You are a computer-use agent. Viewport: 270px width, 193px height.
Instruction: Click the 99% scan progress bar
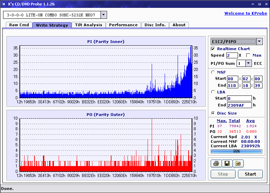point(236,151)
